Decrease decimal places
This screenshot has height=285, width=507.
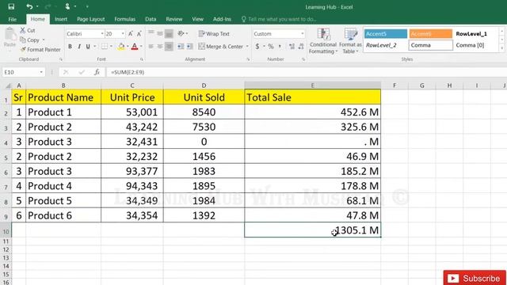click(x=301, y=46)
